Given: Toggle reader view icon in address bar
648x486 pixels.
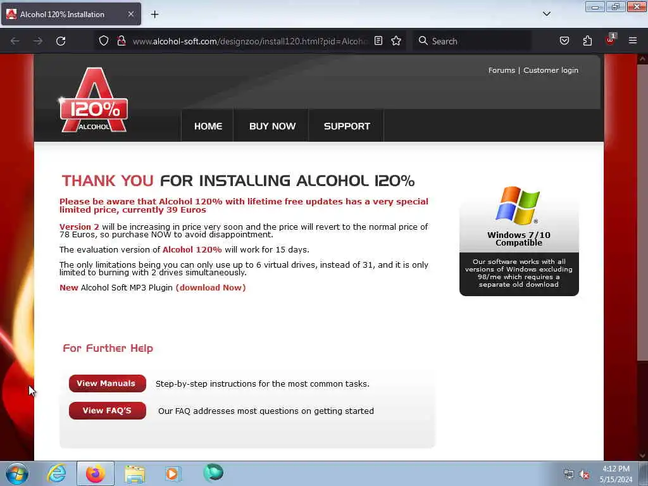Looking at the screenshot, I should pos(378,40).
